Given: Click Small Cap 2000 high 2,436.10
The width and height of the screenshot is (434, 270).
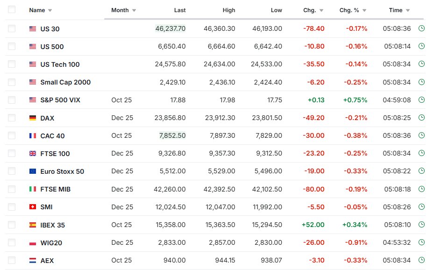Looking at the screenshot, I should click(222, 82).
